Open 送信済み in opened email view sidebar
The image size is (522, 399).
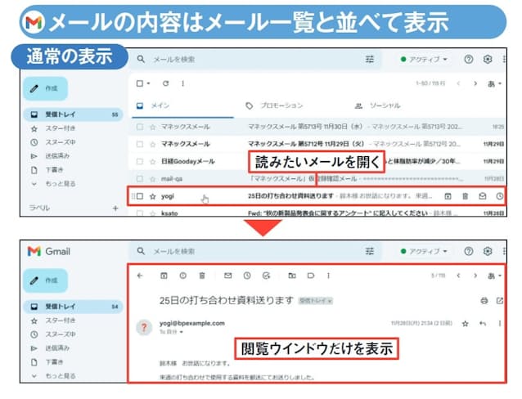tap(51, 348)
